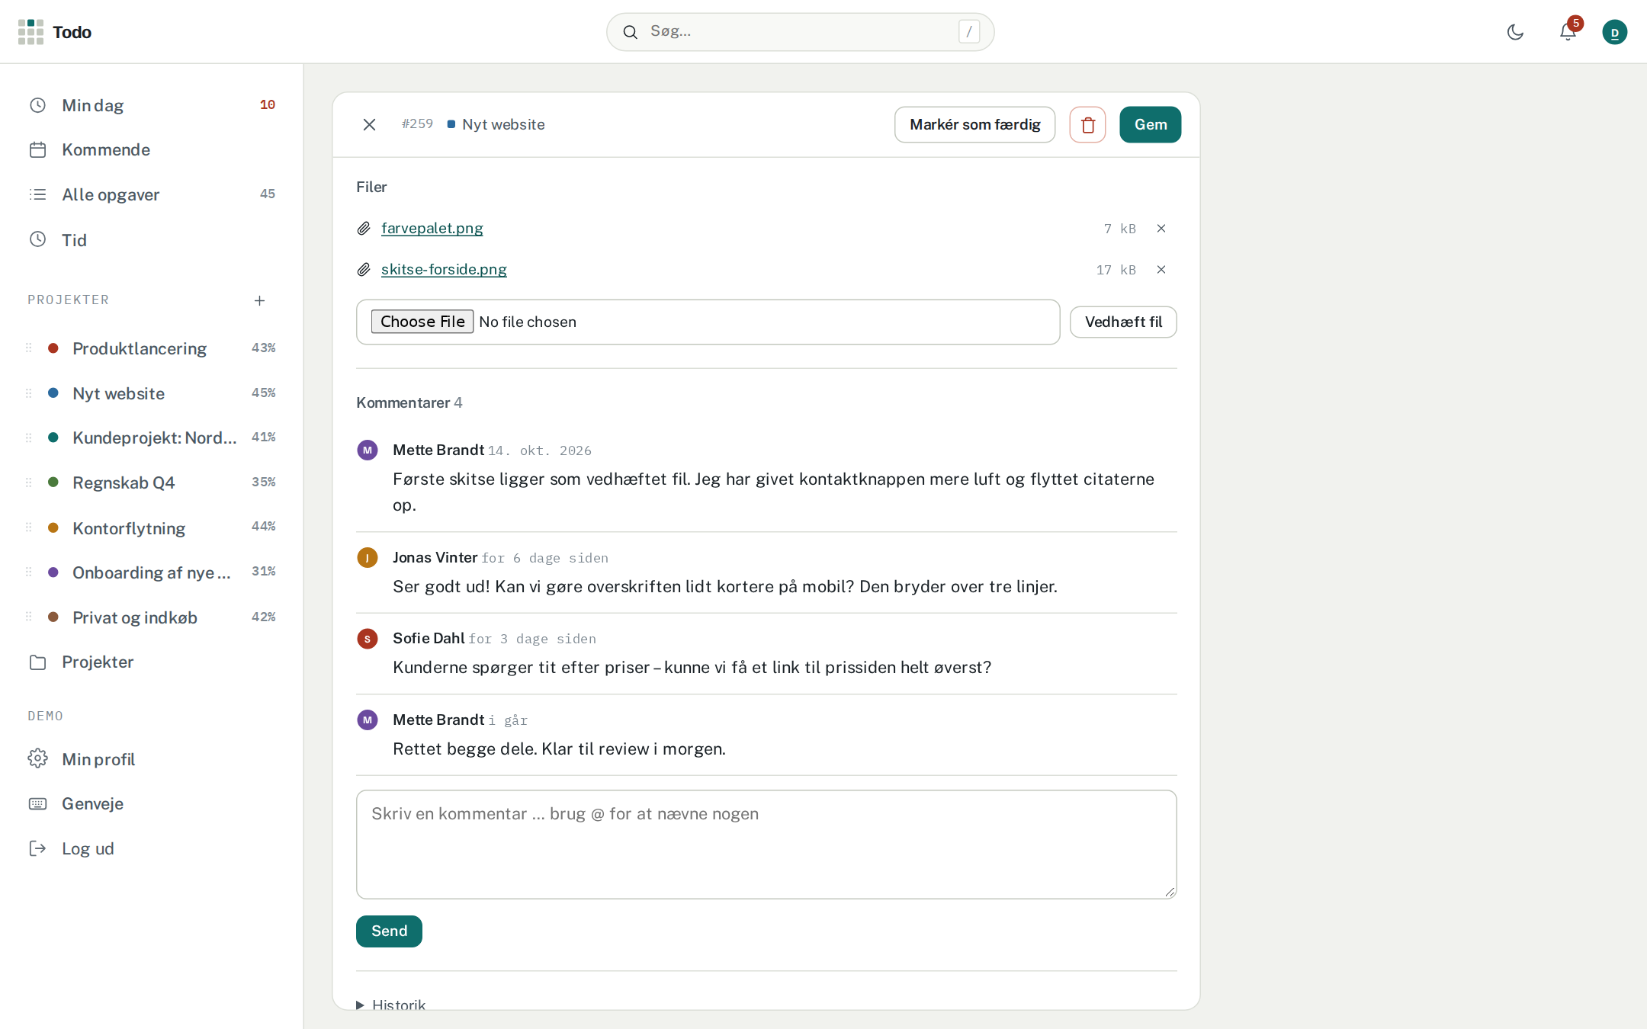This screenshot has height=1029, width=1647.
Task: Click the Gem save button
Action: tap(1150, 124)
